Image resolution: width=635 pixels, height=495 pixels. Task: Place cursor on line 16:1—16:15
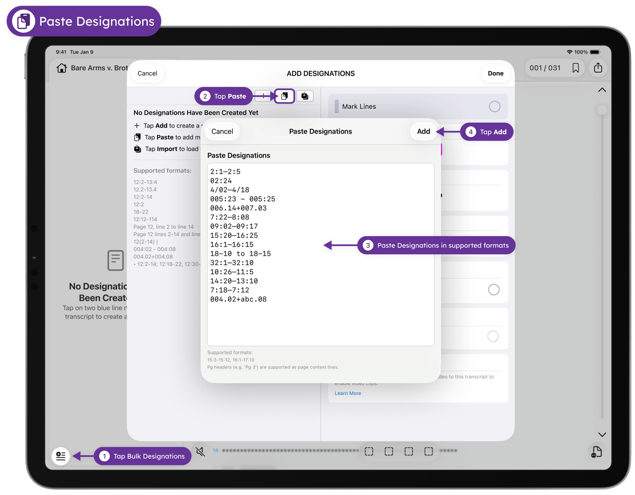pos(232,245)
